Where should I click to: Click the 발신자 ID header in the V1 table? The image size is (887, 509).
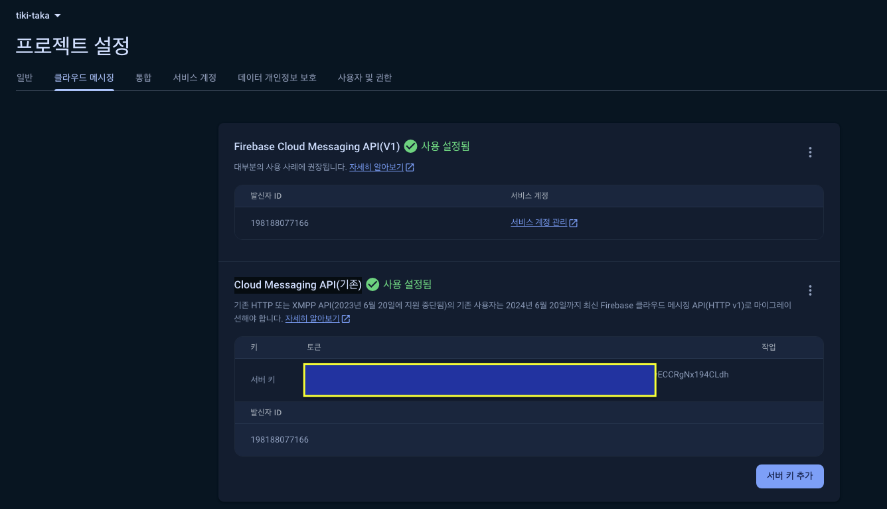point(266,196)
